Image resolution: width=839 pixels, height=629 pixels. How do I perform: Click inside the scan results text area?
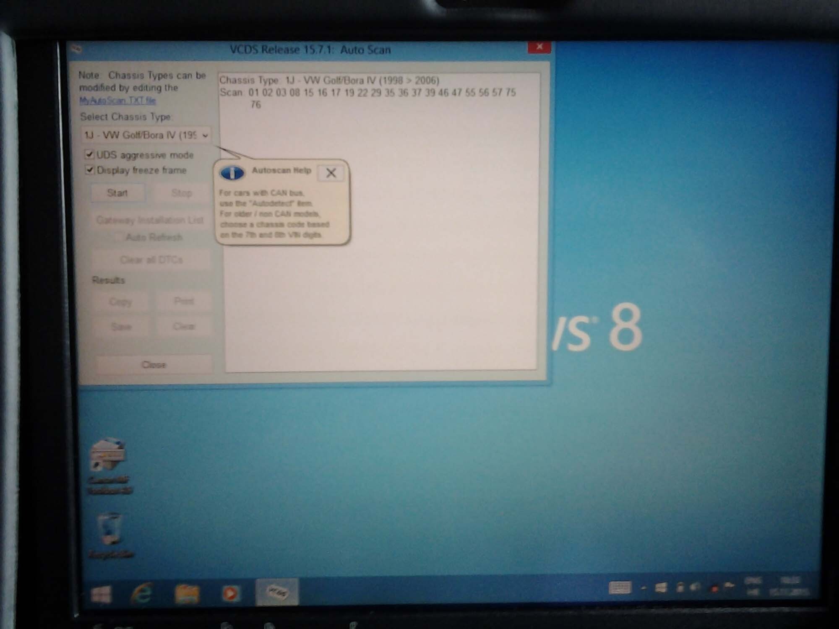click(419, 273)
